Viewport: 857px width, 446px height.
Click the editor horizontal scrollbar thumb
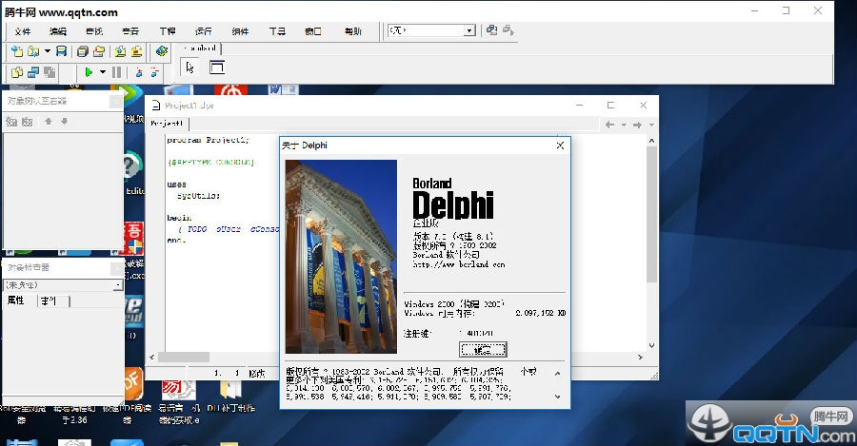pyautogui.click(x=184, y=357)
